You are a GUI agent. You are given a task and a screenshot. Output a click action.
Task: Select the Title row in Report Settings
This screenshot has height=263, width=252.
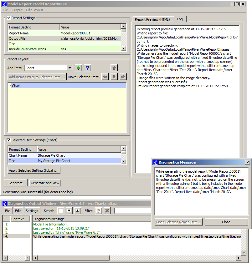point(64,44)
